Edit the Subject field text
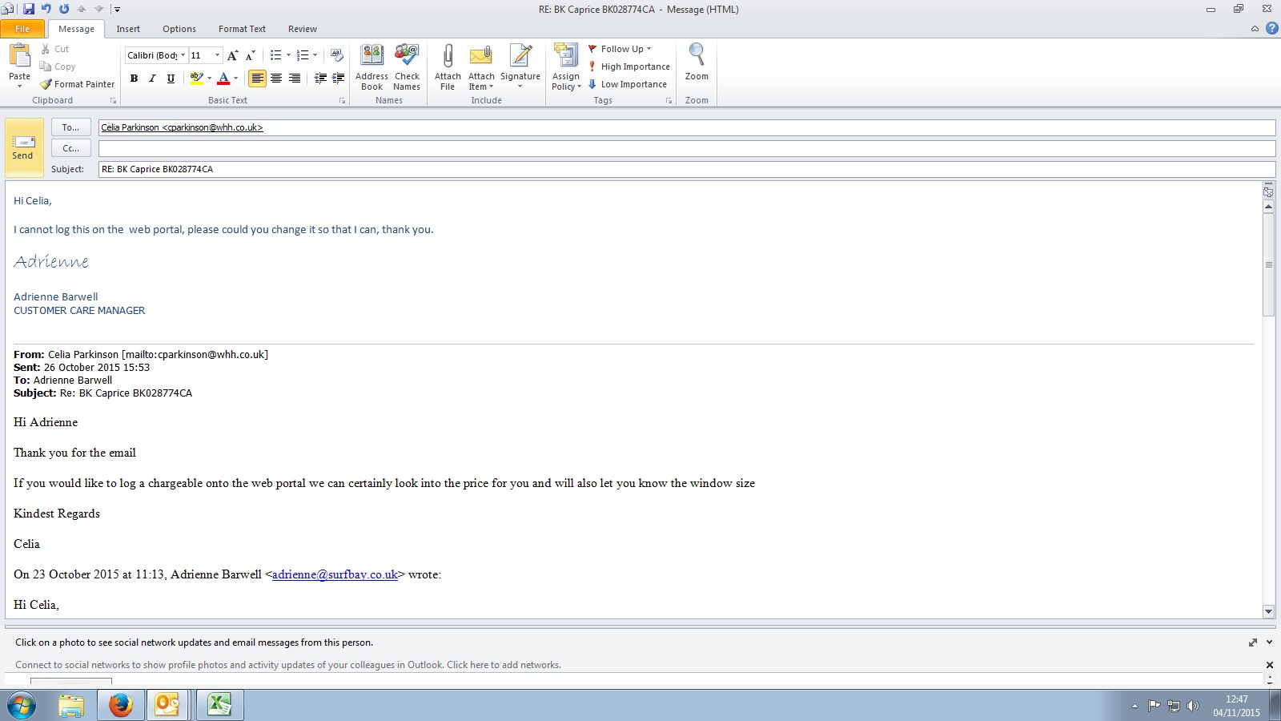This screenshot has width=1281, height=721. pos(687,169)
